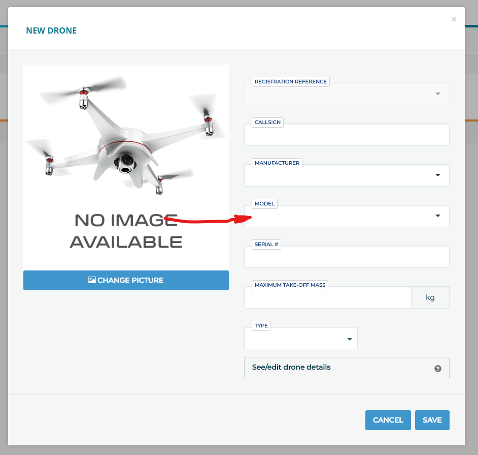Close the New Drone dialog with the X
The image size is (478, 455).
[x=454, y=19]
